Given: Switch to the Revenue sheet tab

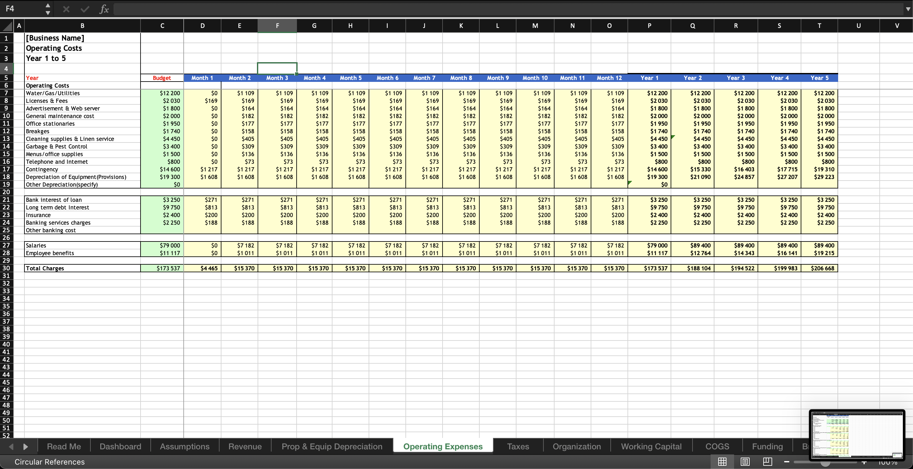Looking at the screenshot, I should tap(245, 446).
